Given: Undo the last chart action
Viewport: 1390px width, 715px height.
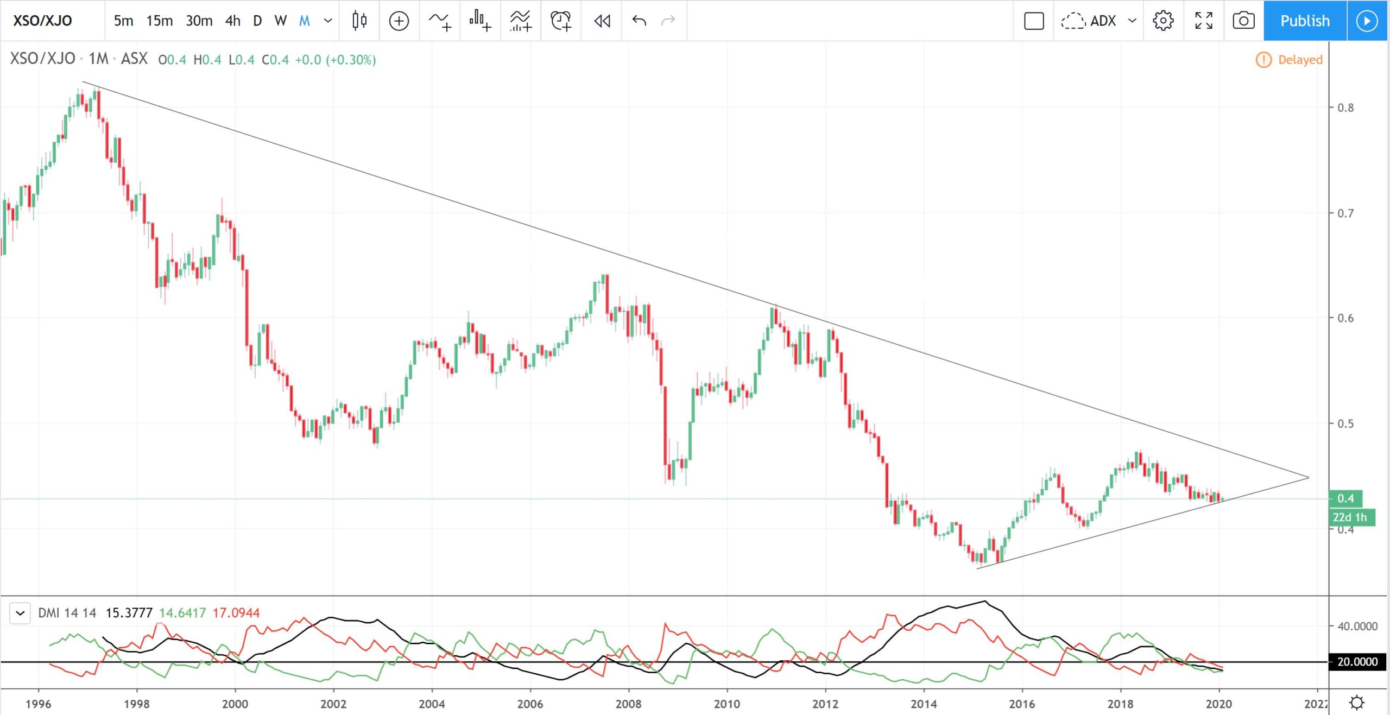Looking at the screenshot, I should point(639,21).
